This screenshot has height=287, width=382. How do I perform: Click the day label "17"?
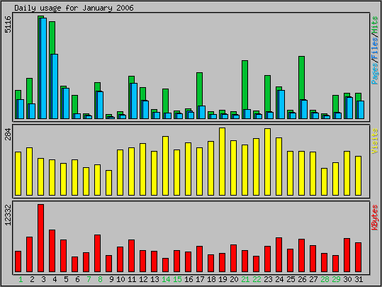[x=200, y=279]
